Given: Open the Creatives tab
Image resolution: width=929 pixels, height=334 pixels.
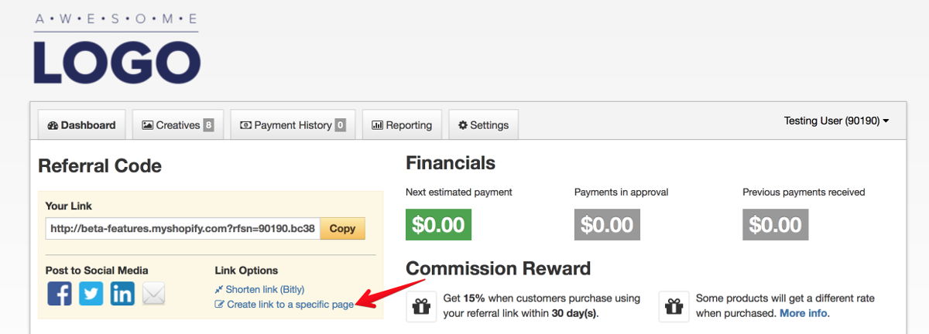Looking at the screenshot, I should pos(178,125).
